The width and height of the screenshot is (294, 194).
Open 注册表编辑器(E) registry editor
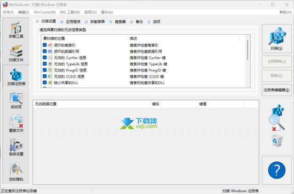coord(277,90)
